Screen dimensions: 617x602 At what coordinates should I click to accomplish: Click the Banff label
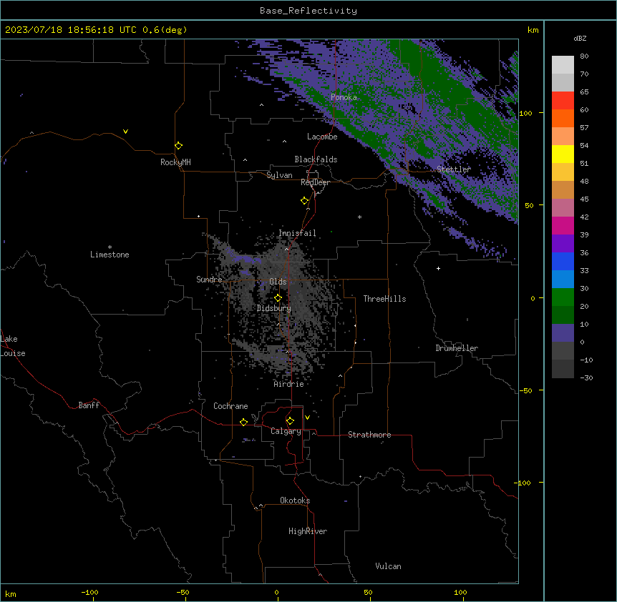(x=89, y=405)
